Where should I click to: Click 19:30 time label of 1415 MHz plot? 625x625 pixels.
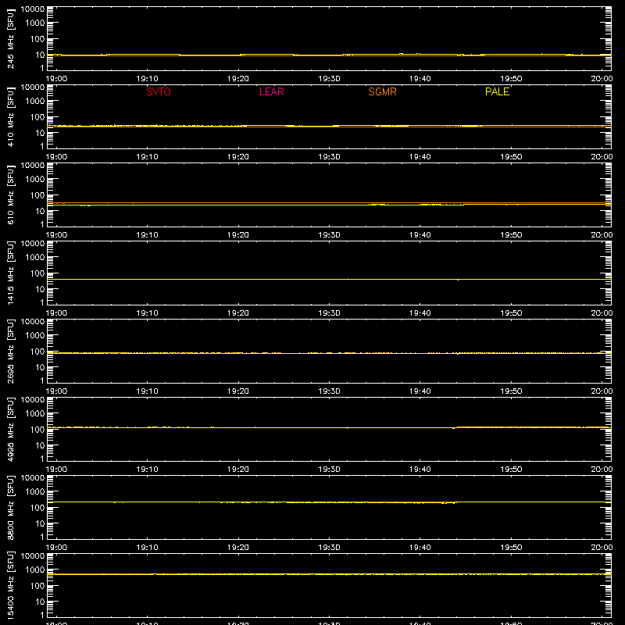pyautogui.click(x=329, y=313)
